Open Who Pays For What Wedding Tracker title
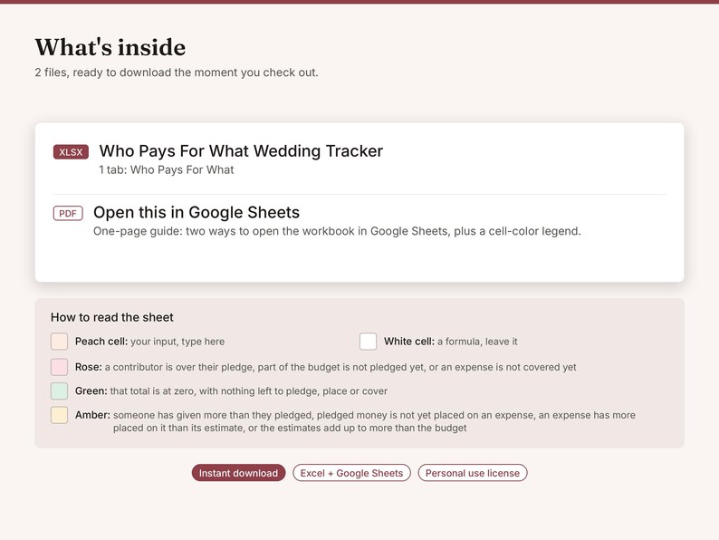This screenshot has height=540, width=719. point(241,151)
